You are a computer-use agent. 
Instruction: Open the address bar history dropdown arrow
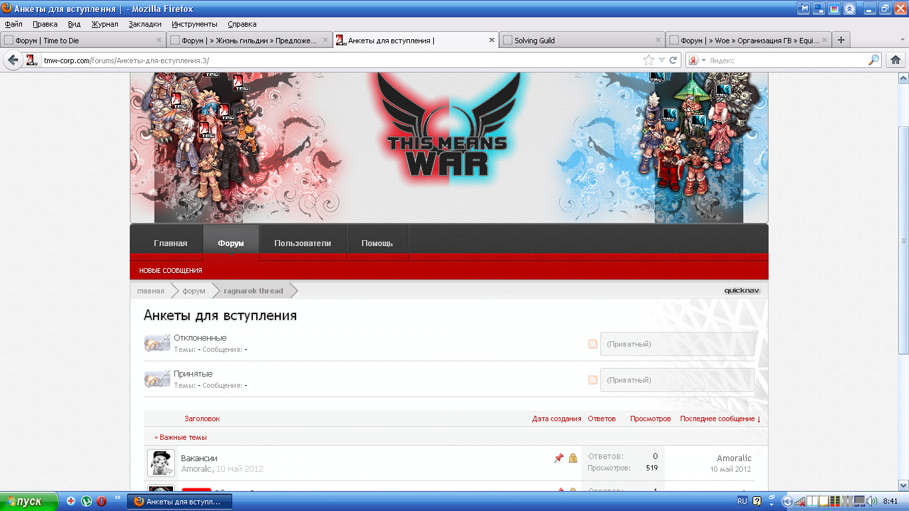(661, 60)
